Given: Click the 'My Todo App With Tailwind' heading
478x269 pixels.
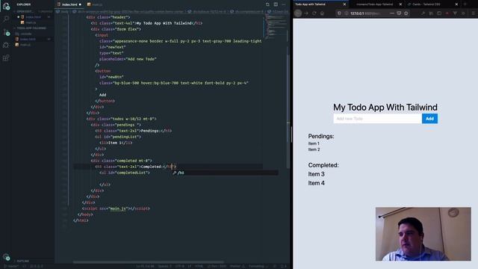Looking at the screenshot, I should (385, 108).
